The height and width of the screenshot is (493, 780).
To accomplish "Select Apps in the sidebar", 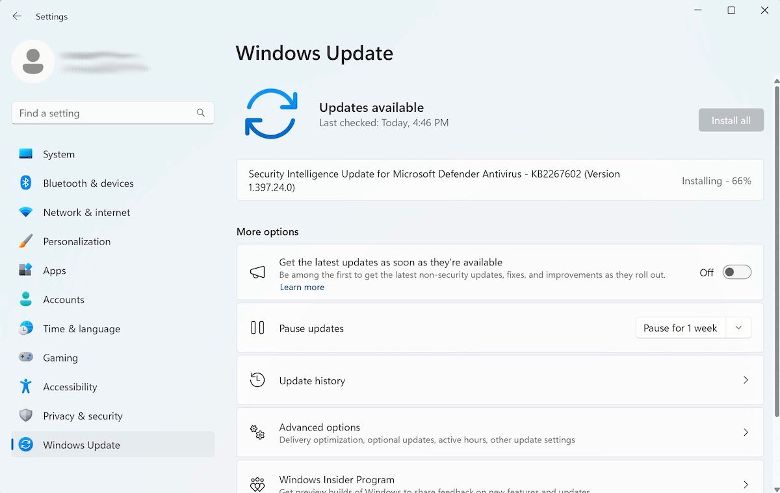I will [55, 270].
